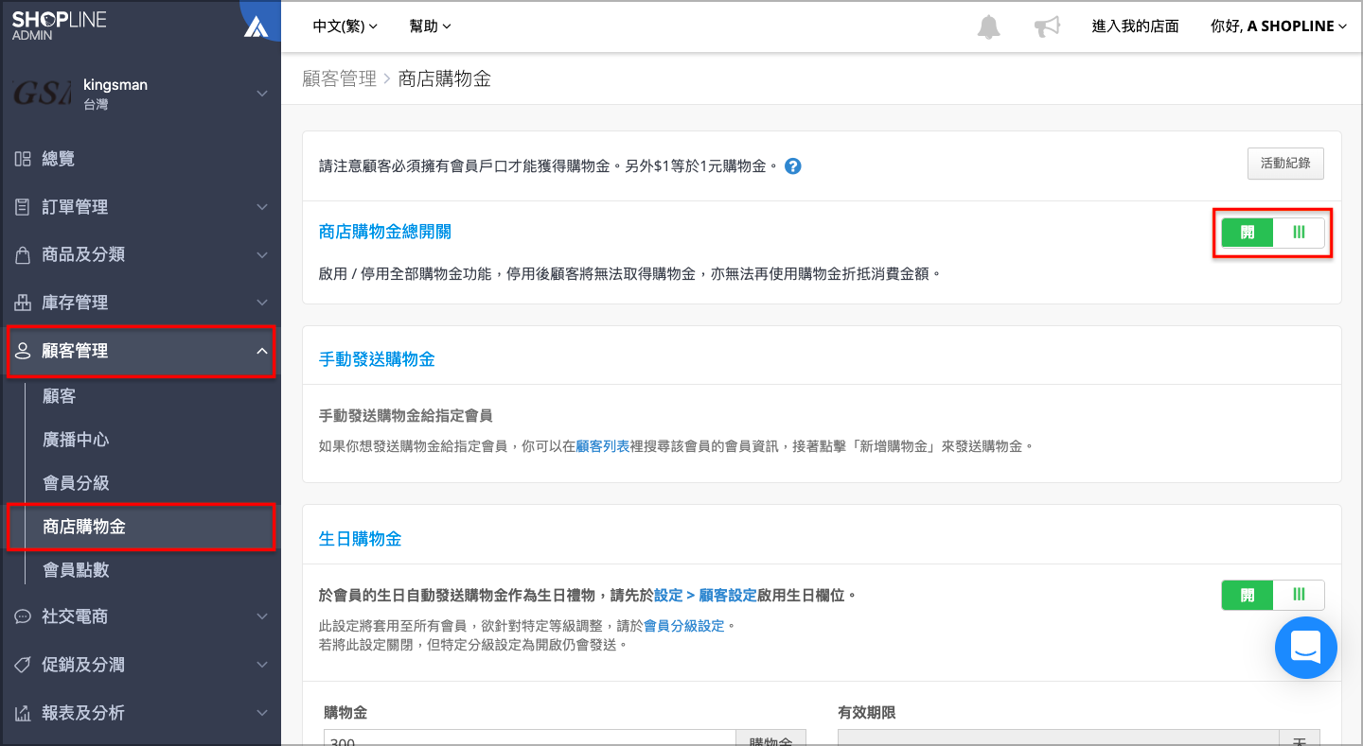Viewport: 1363px width, 746px height.
Task: Open the live chat bubble
Action: pos(1305,648)
